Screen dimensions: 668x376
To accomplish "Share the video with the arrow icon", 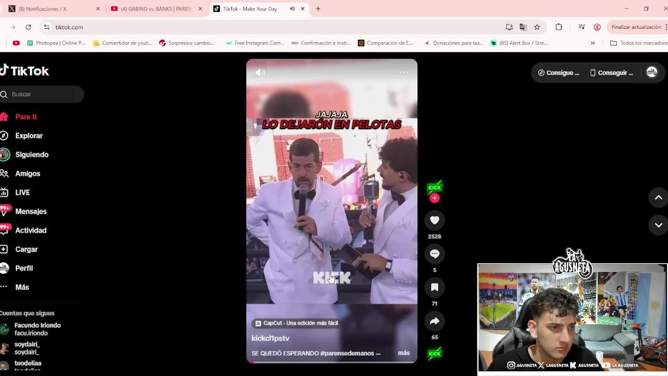I will tap(434, 321).
